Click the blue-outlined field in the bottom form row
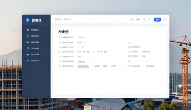 (x=83, y=66)
